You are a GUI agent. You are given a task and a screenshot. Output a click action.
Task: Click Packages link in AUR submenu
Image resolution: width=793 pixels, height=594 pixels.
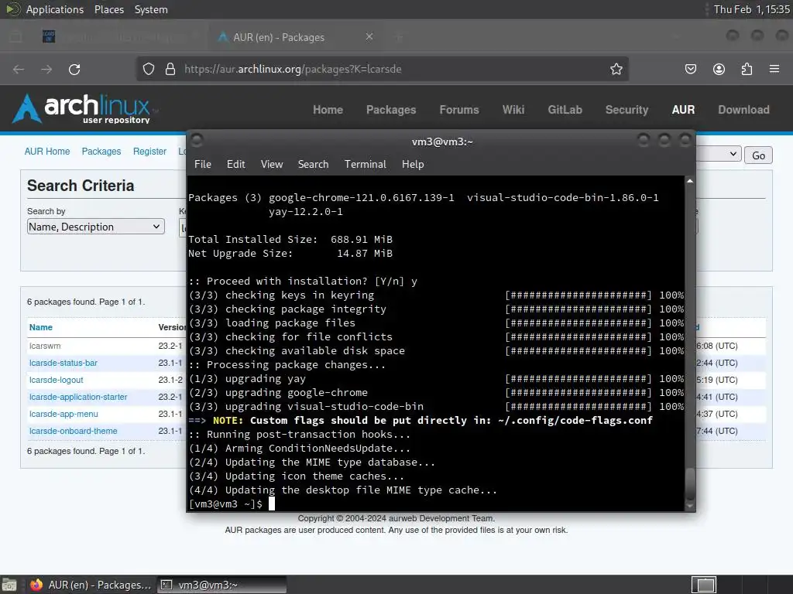click(x=101, y=152)
